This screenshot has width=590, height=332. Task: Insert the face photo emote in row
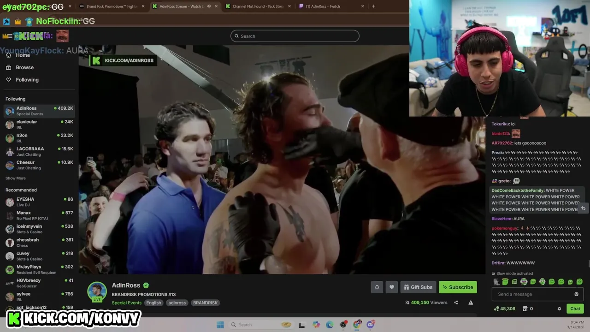496,281
